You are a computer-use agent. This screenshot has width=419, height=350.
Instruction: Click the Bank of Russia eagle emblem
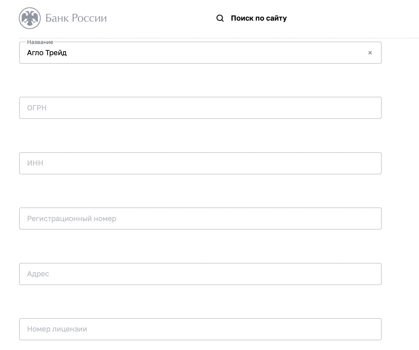coord(30,18)
